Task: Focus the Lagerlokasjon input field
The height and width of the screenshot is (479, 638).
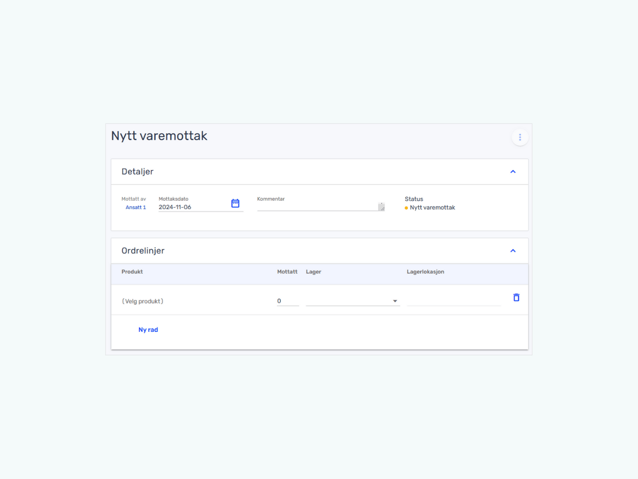Action: (454, 301)
